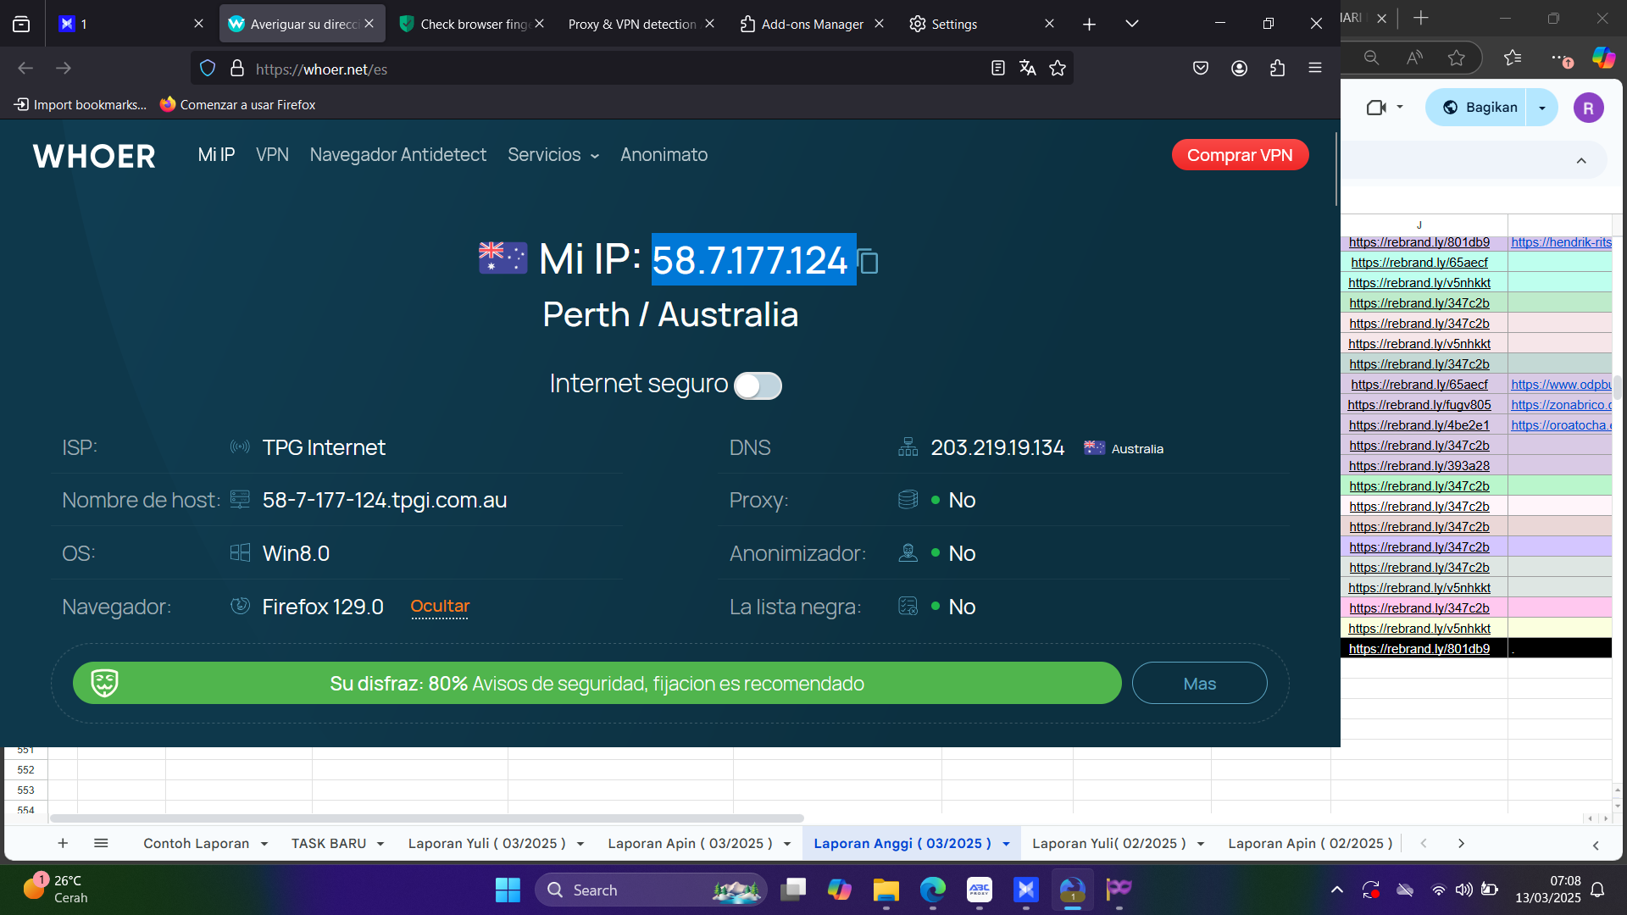Open the Google account avatar R

tap(1589, 108)
